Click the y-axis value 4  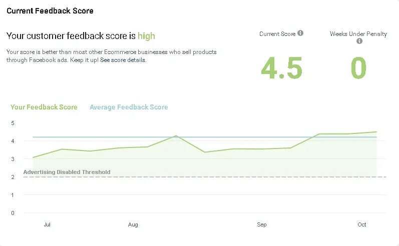13,141
